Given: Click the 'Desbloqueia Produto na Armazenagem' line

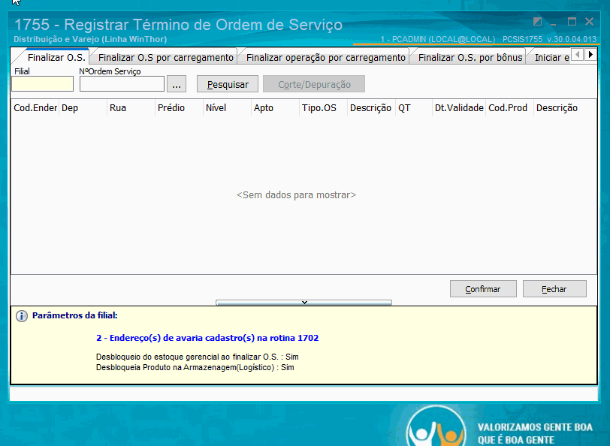Looking at the screenshot, I should click(195, 367).
